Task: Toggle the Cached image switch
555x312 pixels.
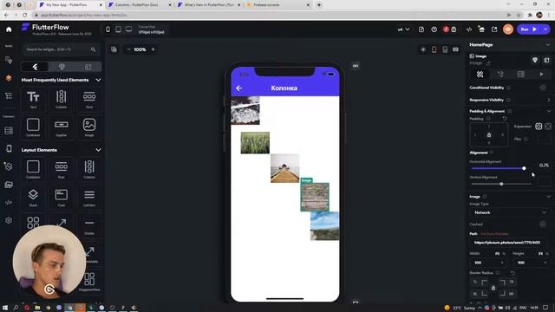Action: coord(543,224)
